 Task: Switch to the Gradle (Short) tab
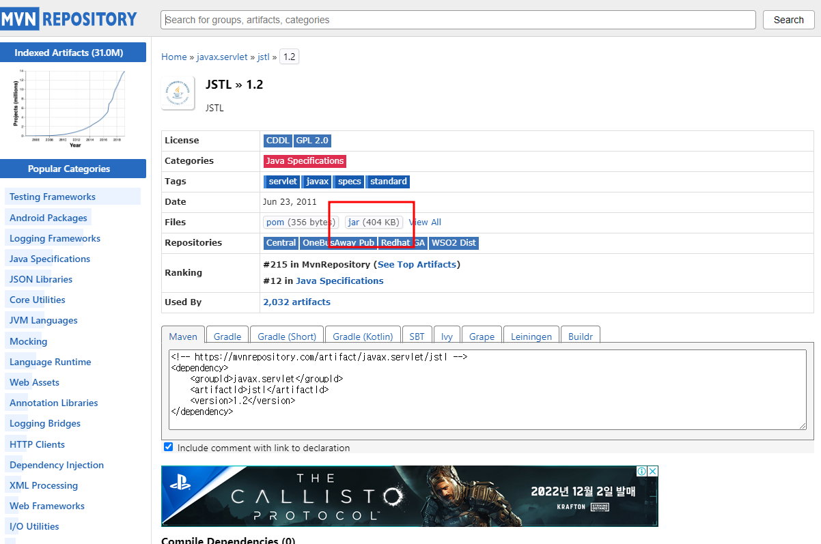(287, 336)
